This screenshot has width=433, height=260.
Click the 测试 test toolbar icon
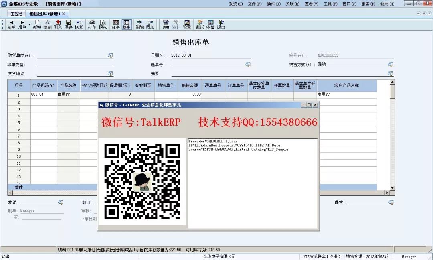click(200, 24)
